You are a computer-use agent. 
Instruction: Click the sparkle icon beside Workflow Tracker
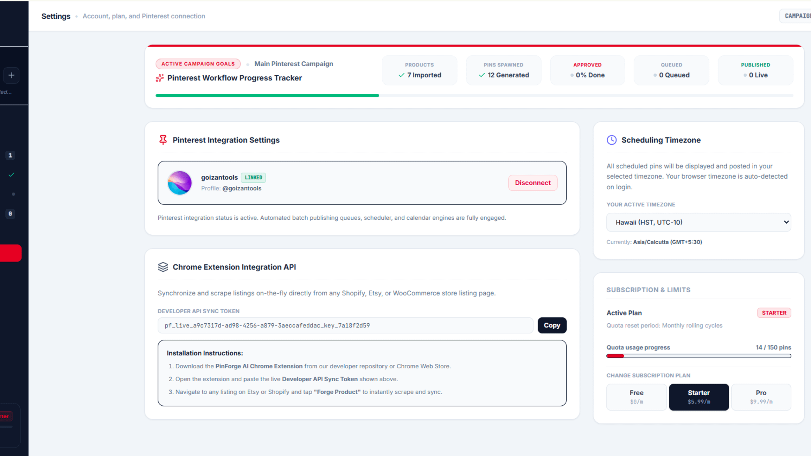click(x=160, y=78)
